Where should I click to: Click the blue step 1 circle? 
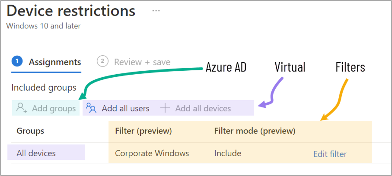click(17, 62)
